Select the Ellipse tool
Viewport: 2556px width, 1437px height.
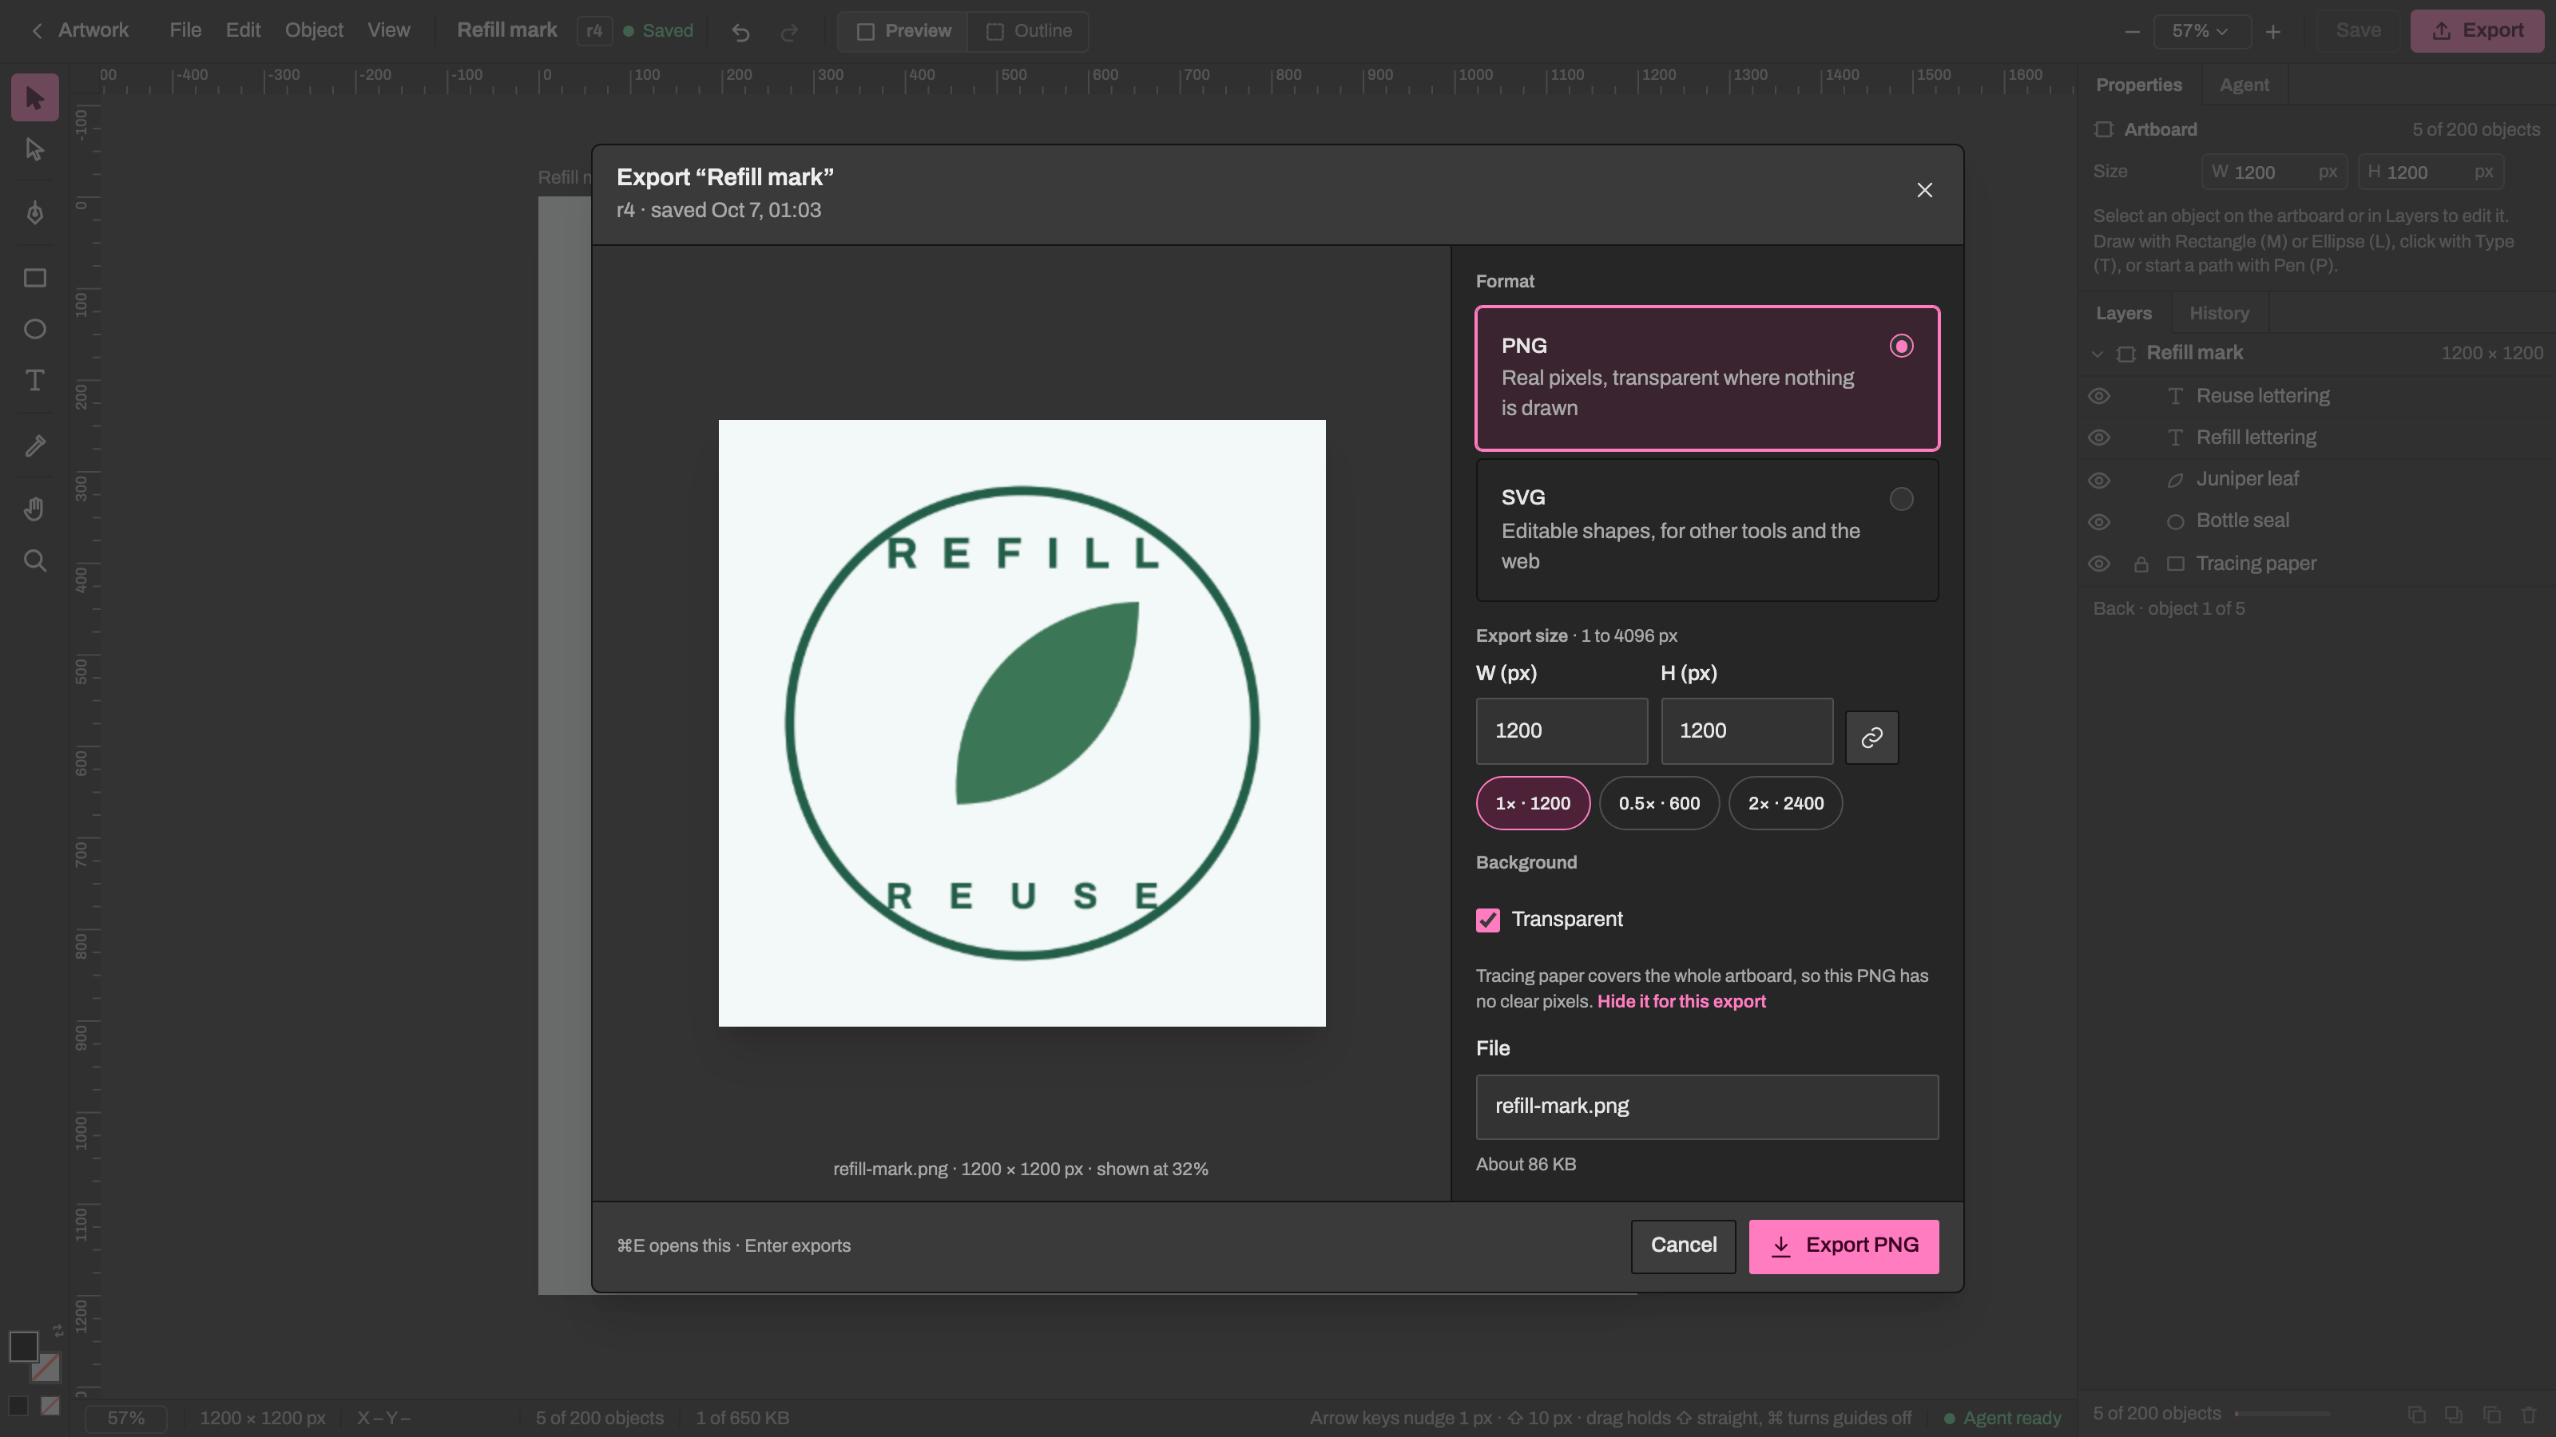(x=34, y=329)
